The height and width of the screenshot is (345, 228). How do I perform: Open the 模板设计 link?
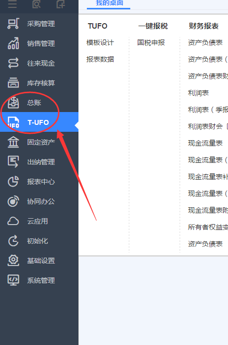[x=100, y=42]
